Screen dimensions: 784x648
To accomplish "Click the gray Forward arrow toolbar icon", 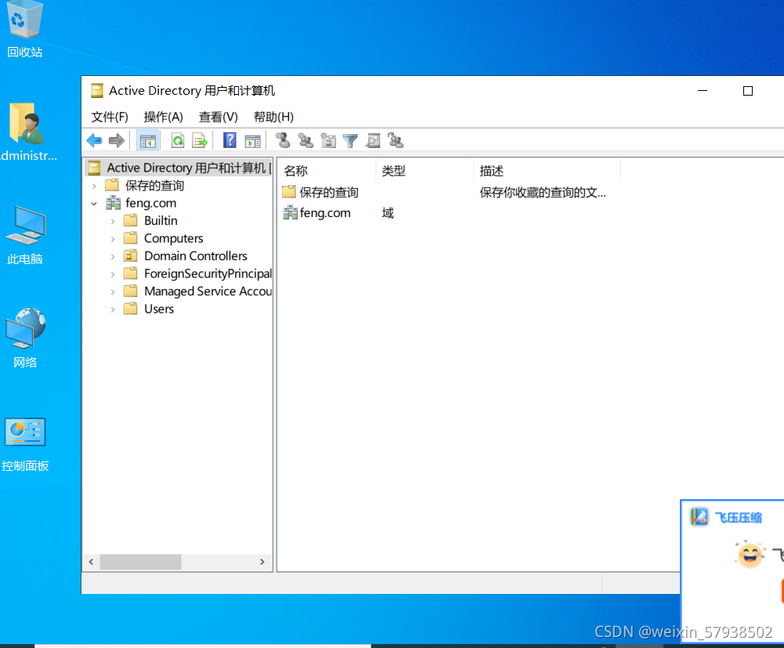I will tap(117, 140).
